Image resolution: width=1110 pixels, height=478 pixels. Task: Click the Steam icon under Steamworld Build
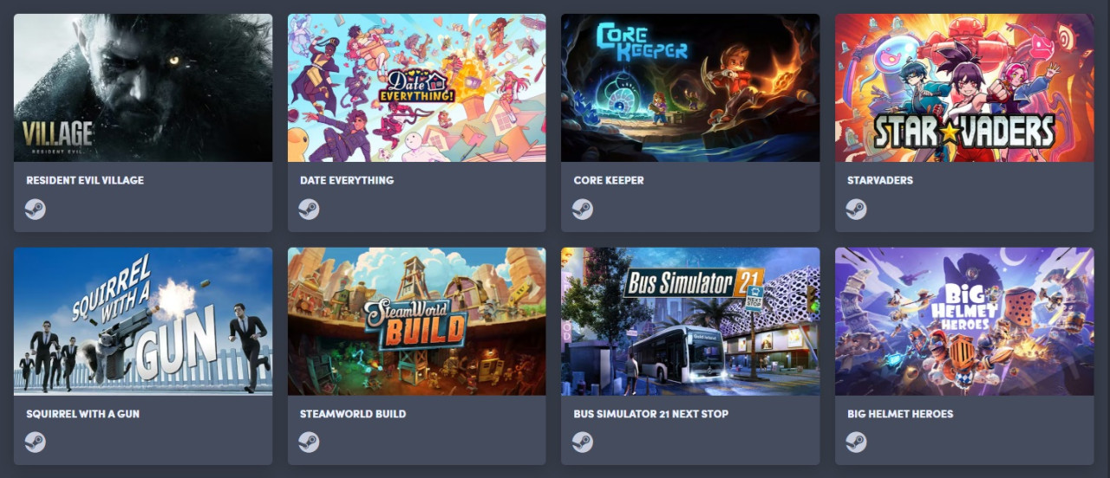pyautogui.click(x=309, y=442)
